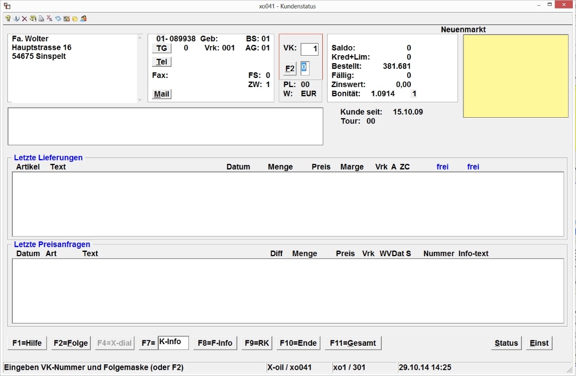Click the 'Letzte Lieferungen' list area
Image resolution: width=576 pixels, height=376 pixels.
coord(288,204)
